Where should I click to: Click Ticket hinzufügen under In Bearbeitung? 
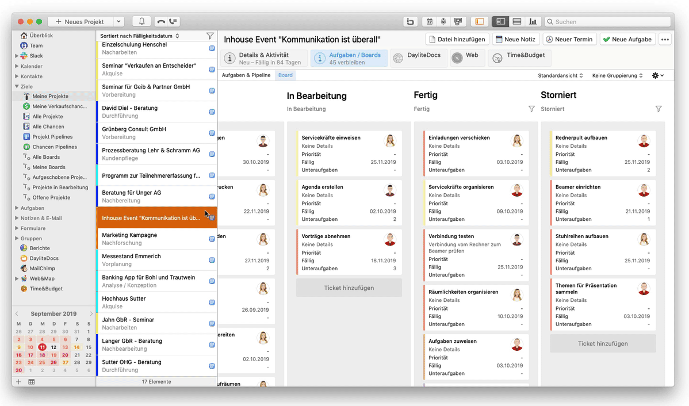[x=349, y=288]
